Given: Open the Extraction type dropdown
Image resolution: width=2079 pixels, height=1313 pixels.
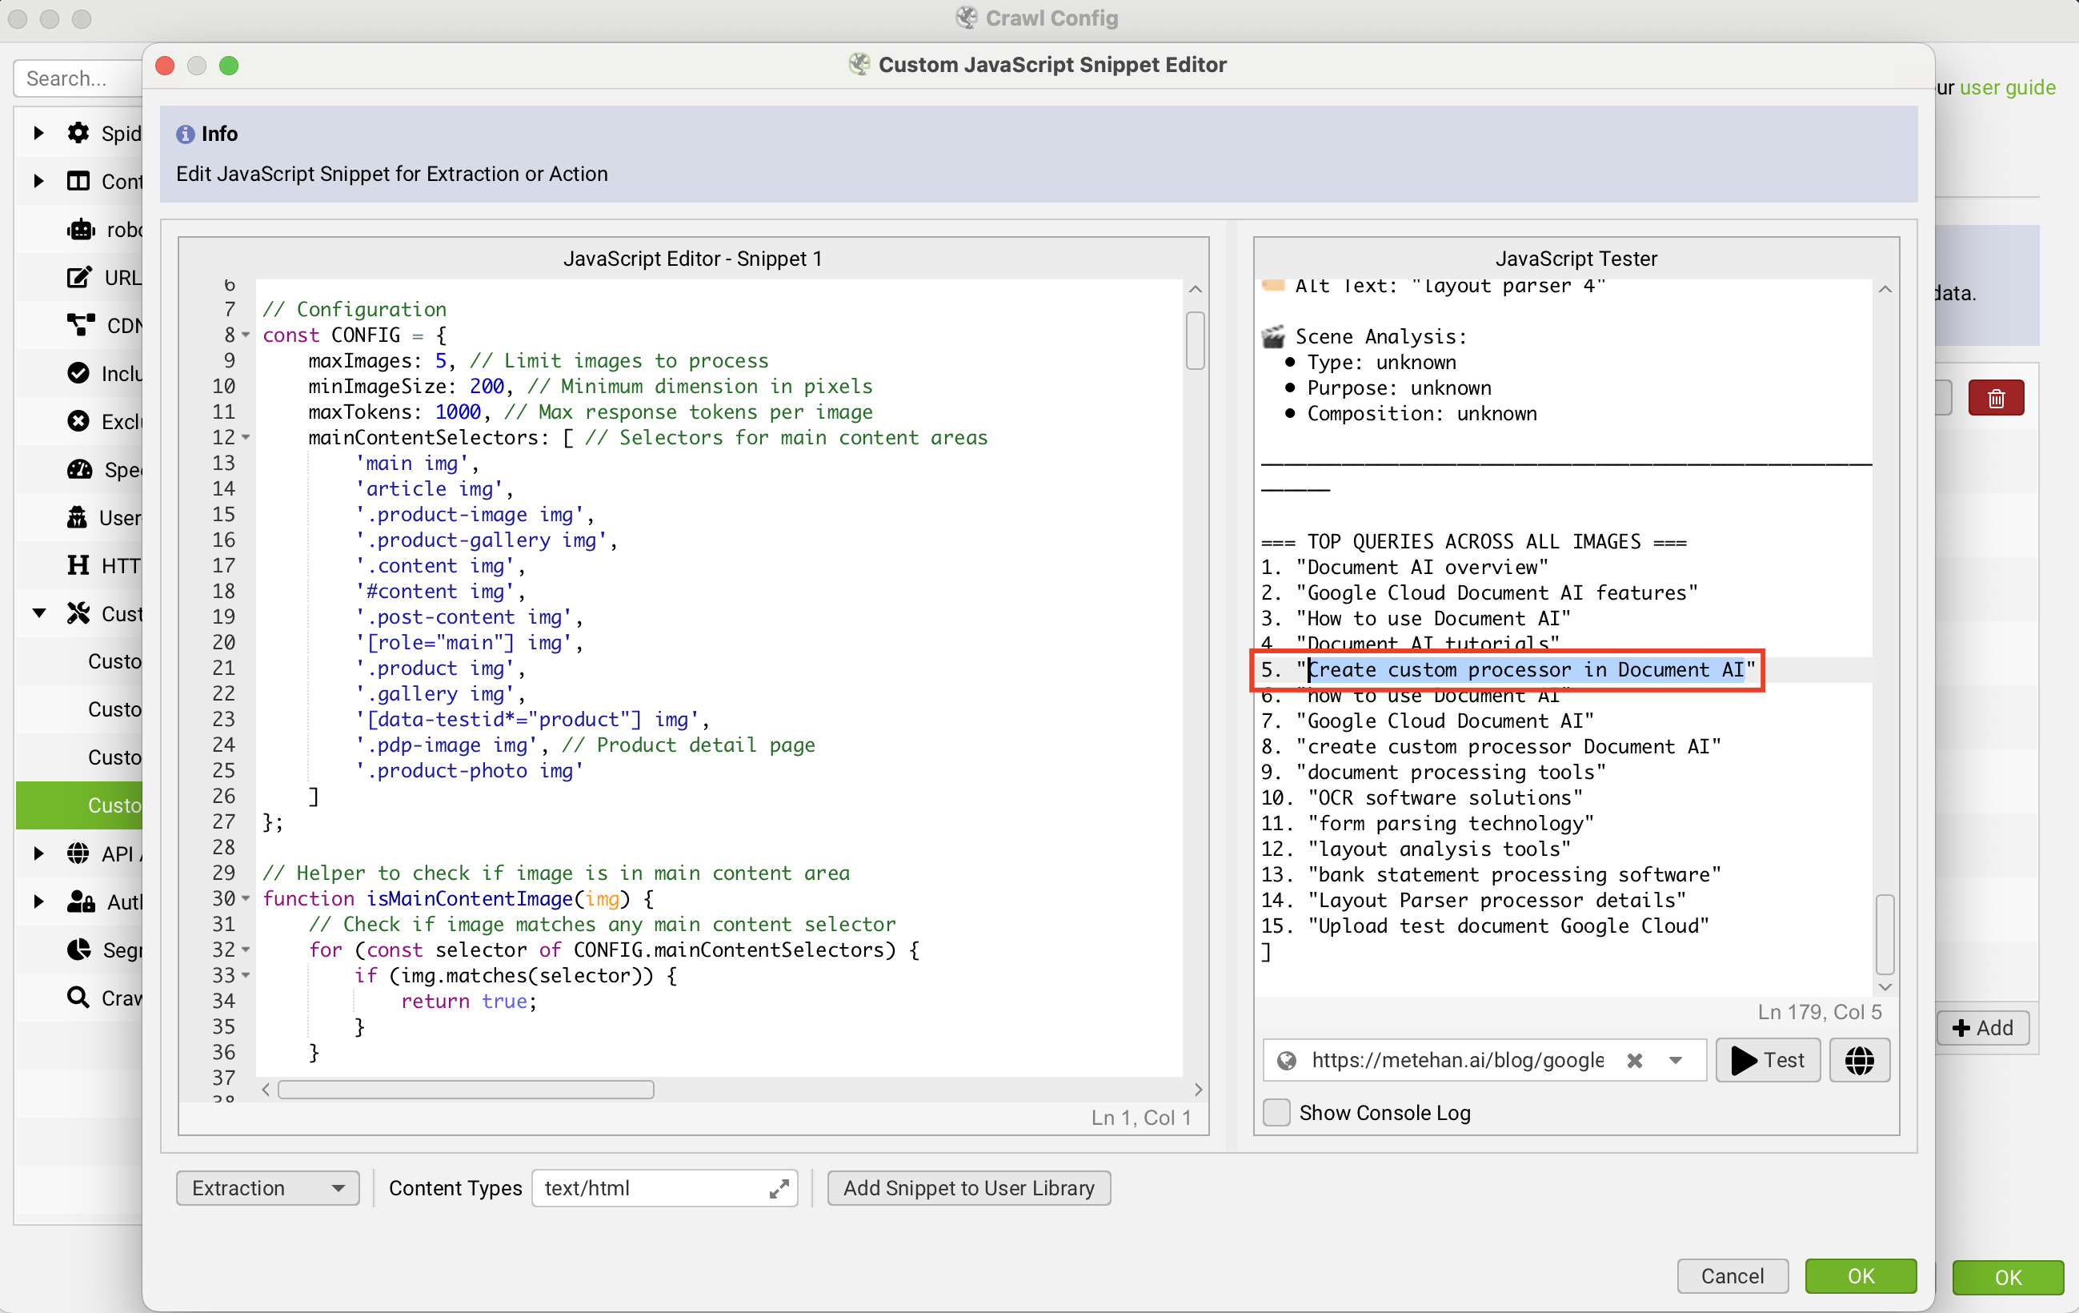Looking at the screenshot, I should tap(267, 1189).
